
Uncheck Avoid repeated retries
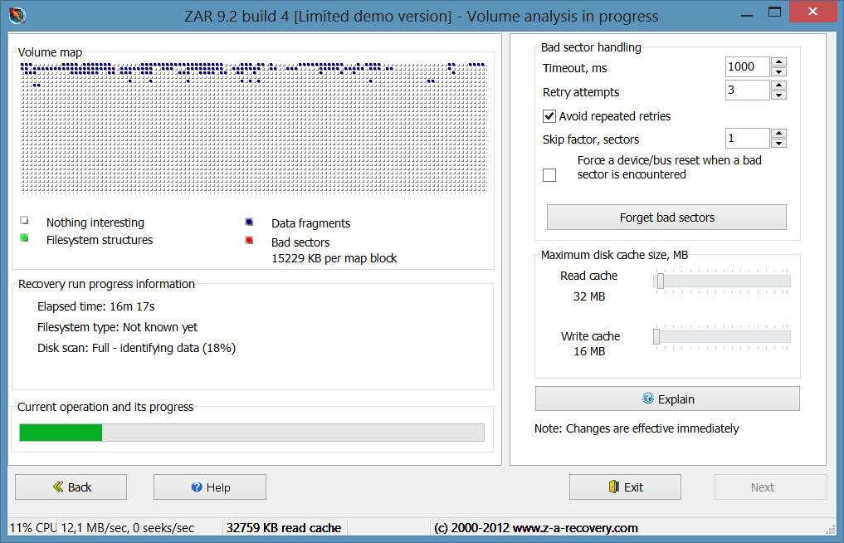click(x=549, y=116)
